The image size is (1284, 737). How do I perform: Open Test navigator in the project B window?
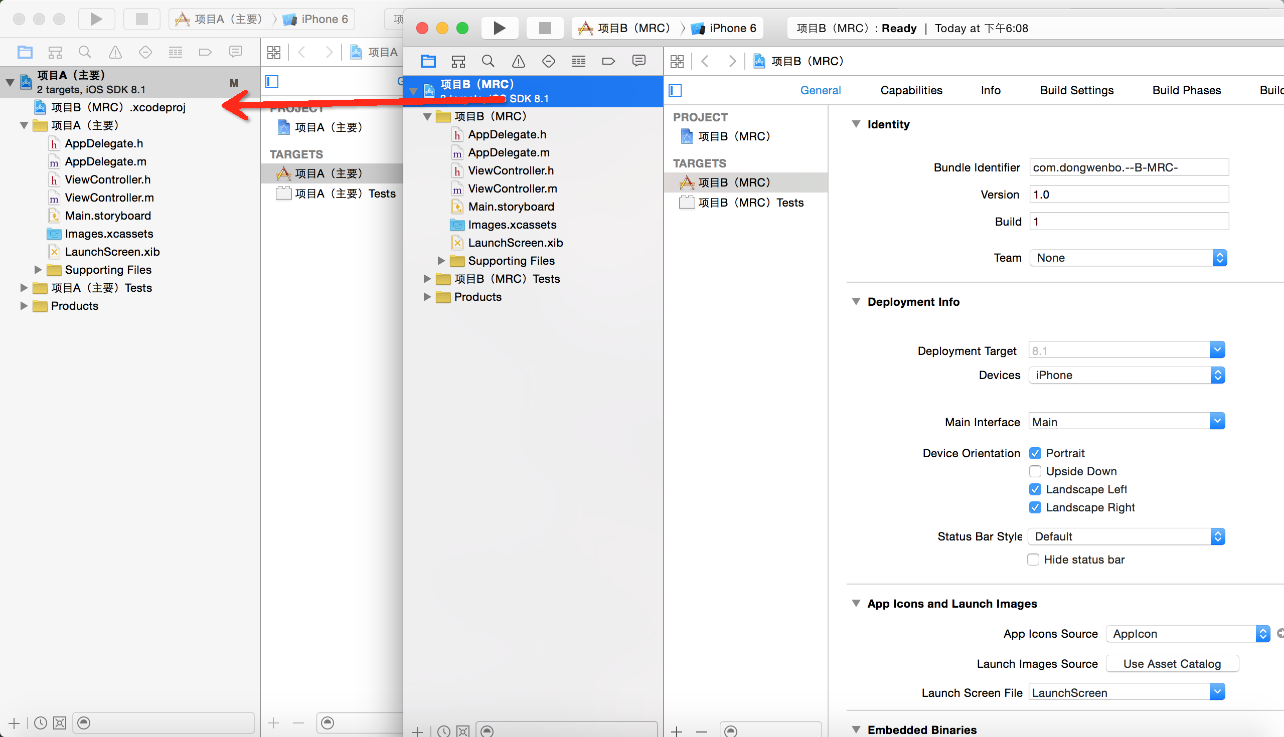(x=548, y=61)
